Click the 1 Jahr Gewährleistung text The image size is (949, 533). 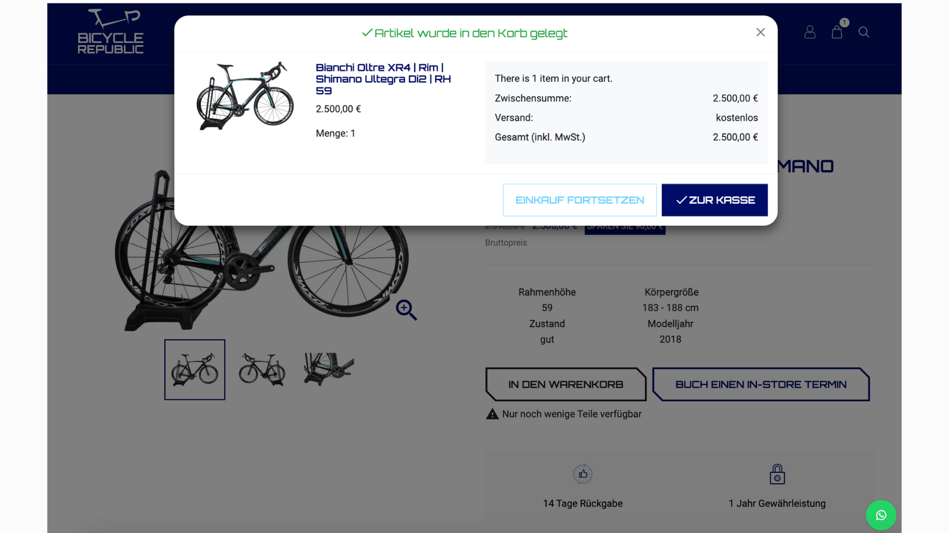point(777,503)
